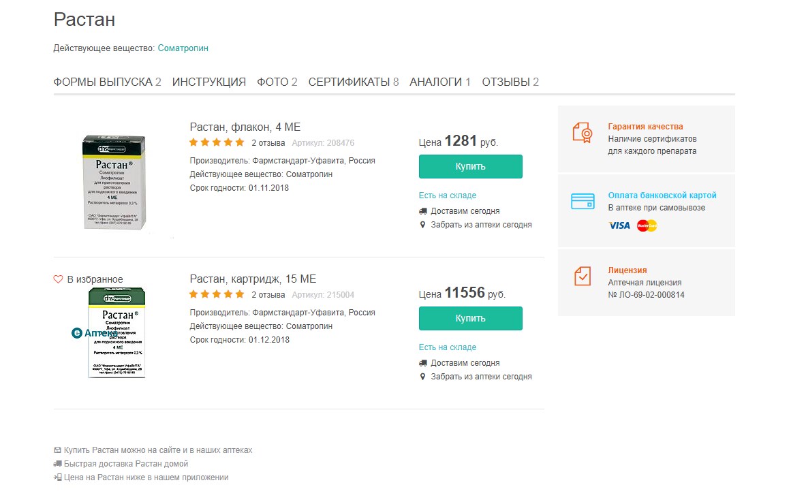Click the heart favorites icon
791x502 pixels.
click(x=58, y=279)
